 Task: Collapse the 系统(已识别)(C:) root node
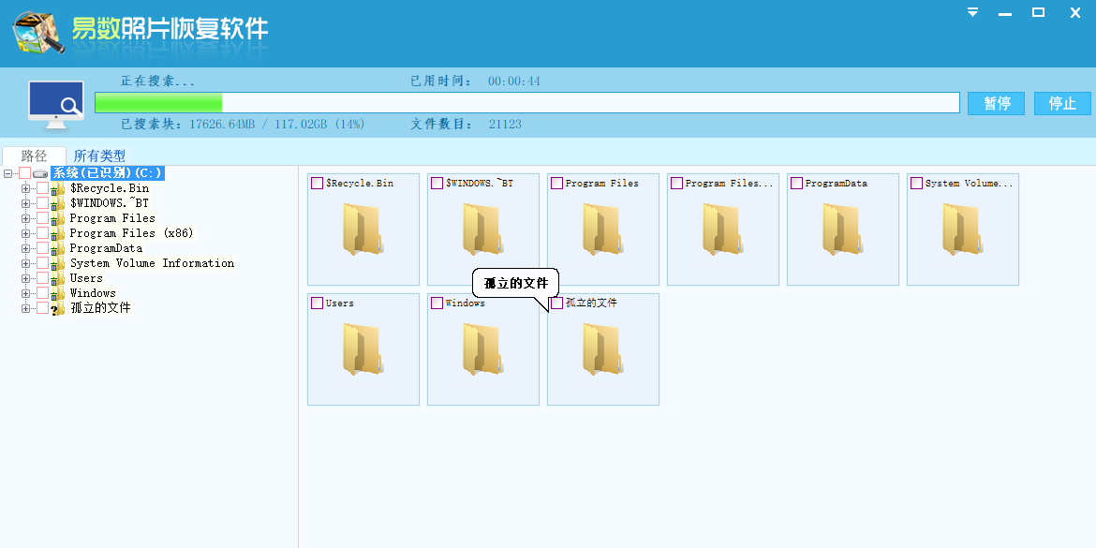click(8, 173)
